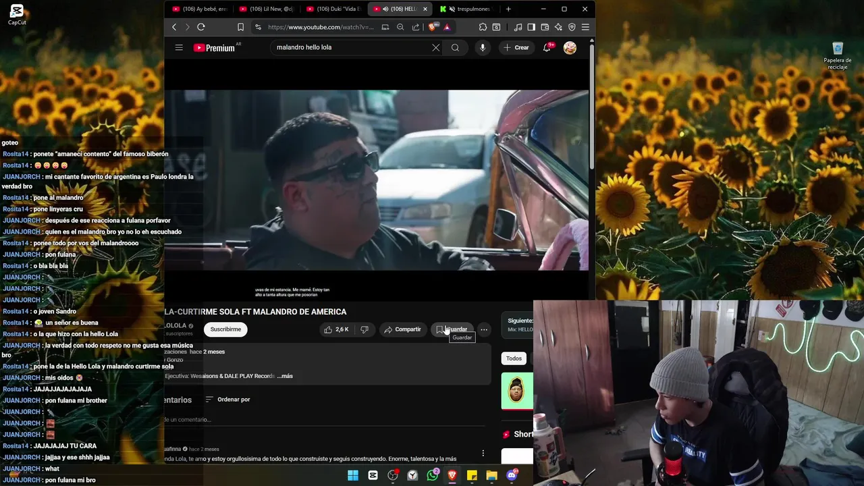Open the 'Ordenar por' comments sort menu
The width and height of the screenshot is (864, 486).
pos(227,400)
